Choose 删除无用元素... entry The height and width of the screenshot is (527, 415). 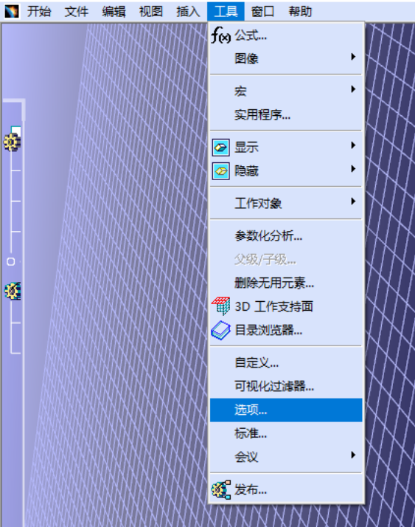click(x=286, y=283)
